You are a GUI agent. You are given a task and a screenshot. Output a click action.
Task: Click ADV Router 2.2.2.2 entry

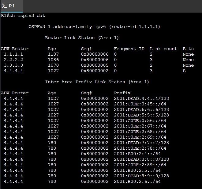(x=13, y=60)
